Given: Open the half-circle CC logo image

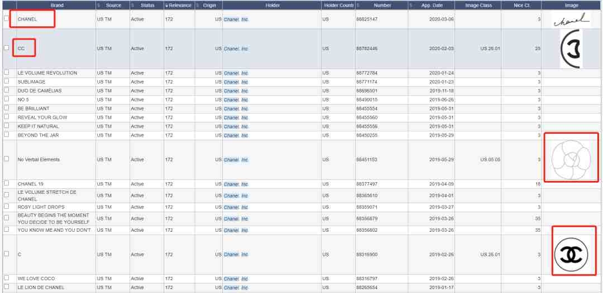Looking at the screenshot, I should (571, 49).
